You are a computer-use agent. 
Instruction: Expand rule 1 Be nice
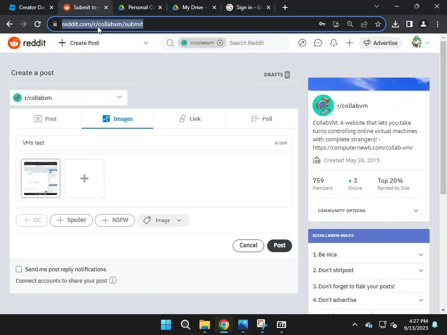click(x=368, y=255)
